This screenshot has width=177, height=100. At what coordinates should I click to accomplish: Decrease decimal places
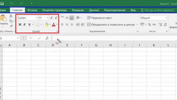[x=165, y=24]
